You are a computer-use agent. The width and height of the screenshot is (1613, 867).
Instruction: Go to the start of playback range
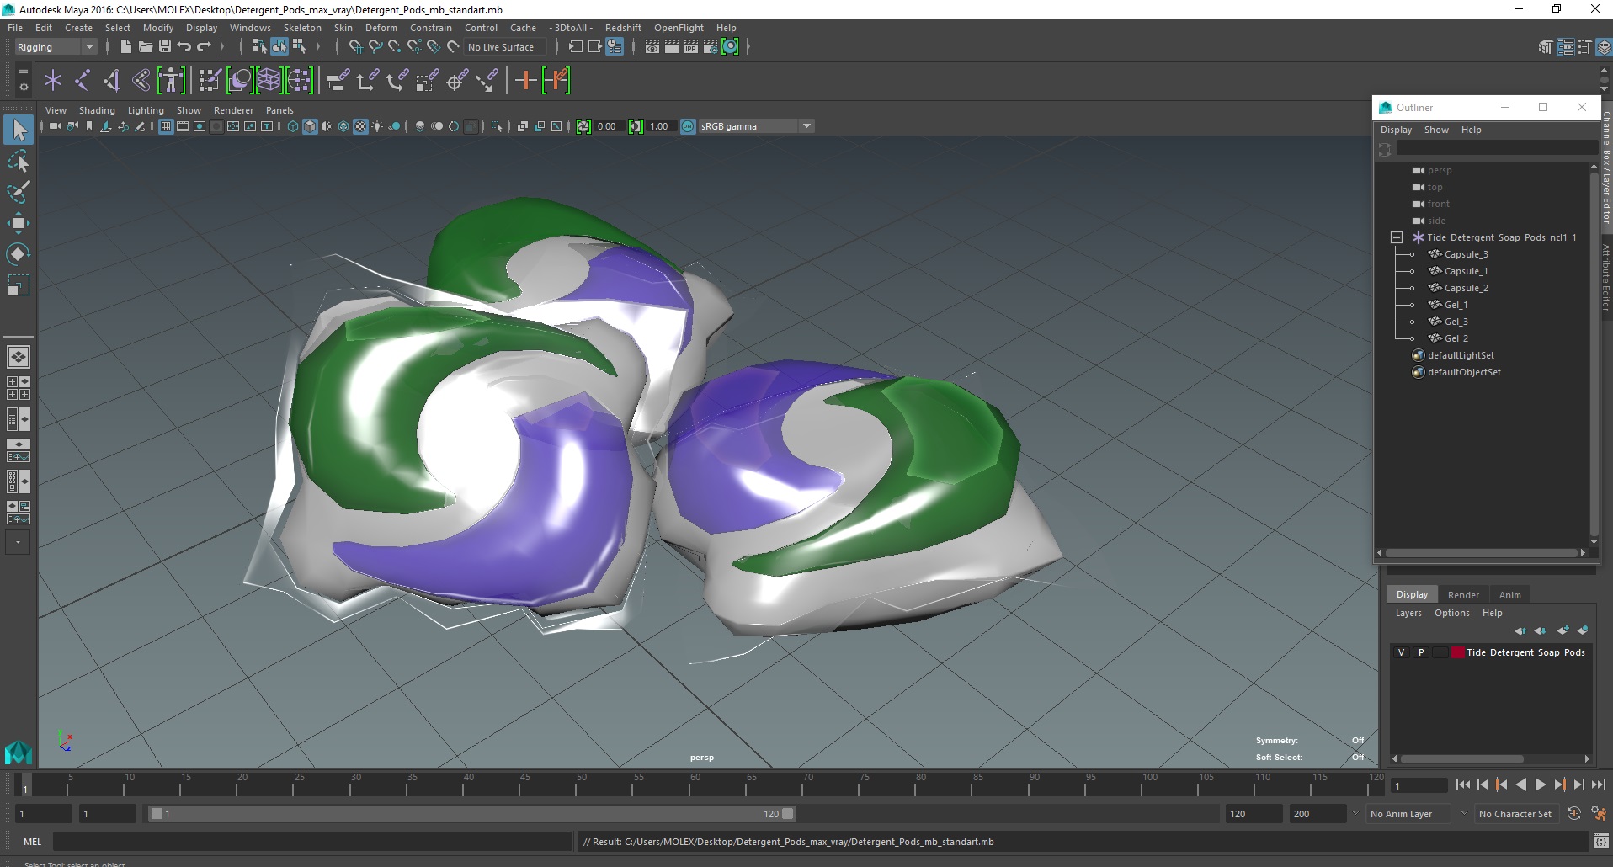click(x=1462, y=785)
